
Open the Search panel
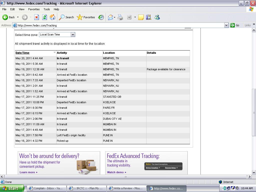(66, 17)
